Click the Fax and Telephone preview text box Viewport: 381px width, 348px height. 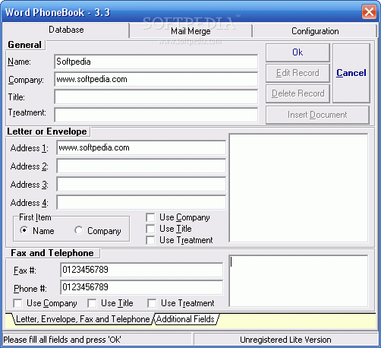298,281
